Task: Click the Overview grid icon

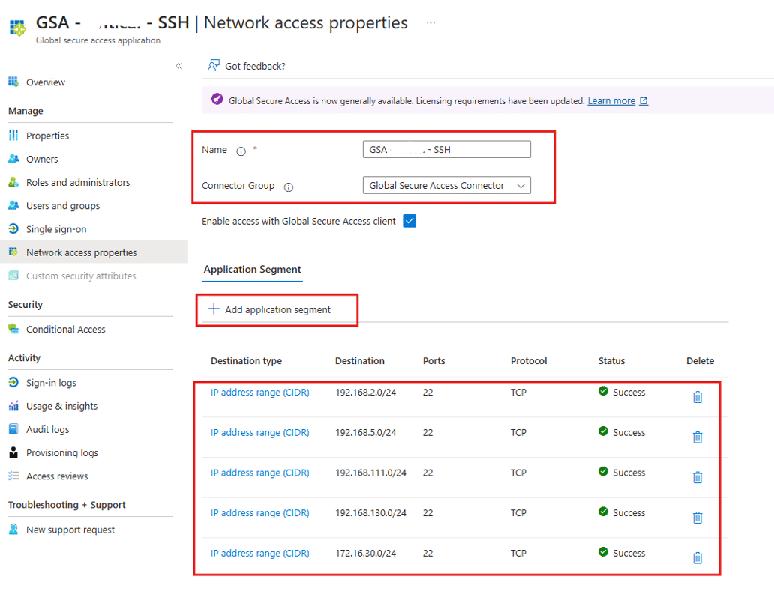Action: [13, 82]
